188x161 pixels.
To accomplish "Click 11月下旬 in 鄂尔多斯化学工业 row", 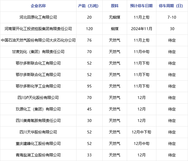I will click(141, 86).
